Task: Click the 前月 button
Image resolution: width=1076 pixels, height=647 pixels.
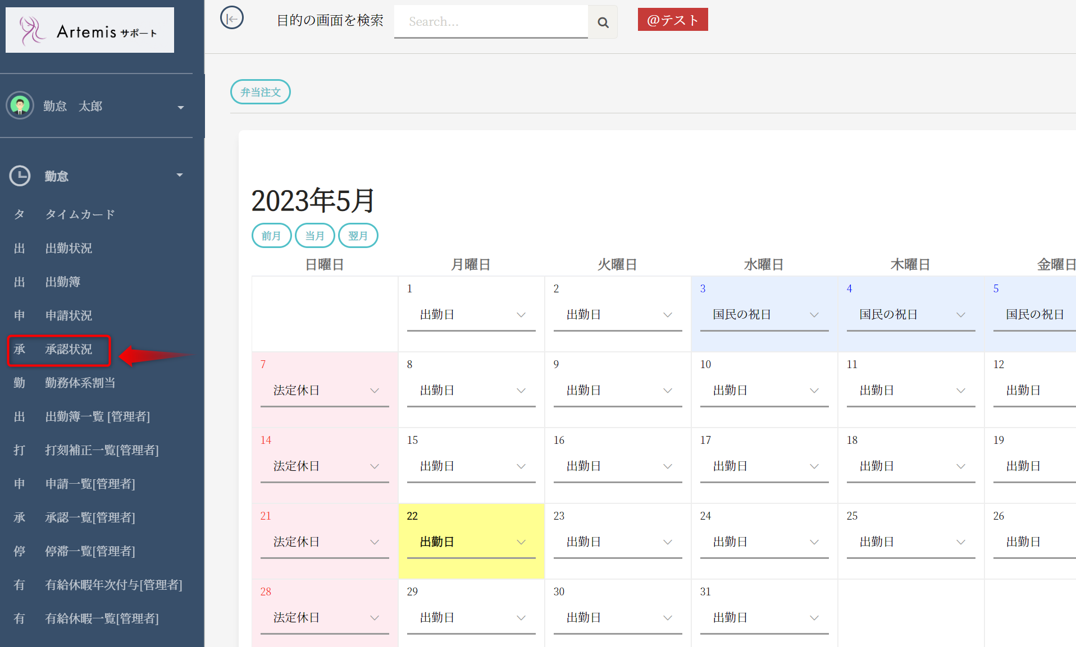Action: coord(271,236)
